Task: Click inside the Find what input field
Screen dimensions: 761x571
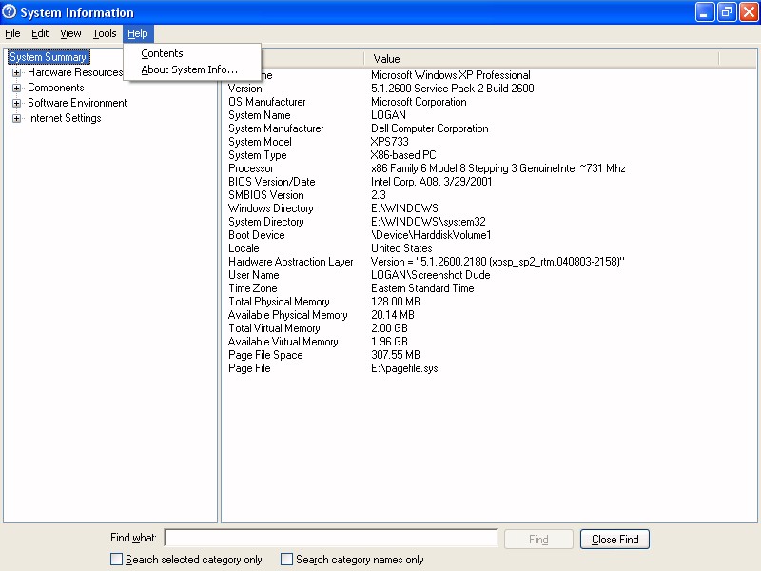Action: point(331,538)
